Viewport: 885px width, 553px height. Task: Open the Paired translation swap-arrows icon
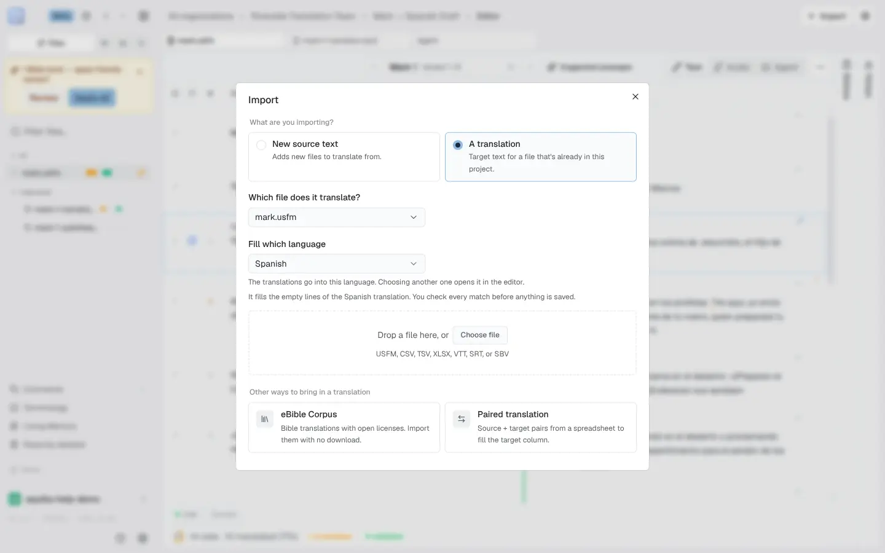tap(462, 419)
